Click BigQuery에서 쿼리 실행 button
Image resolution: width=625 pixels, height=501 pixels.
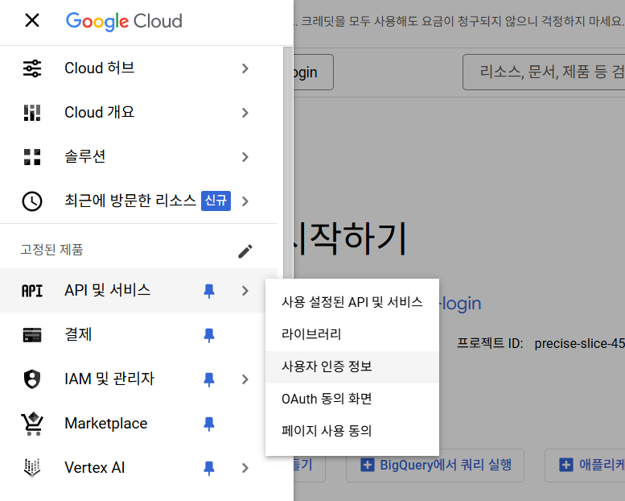click(x=435, y=465)
